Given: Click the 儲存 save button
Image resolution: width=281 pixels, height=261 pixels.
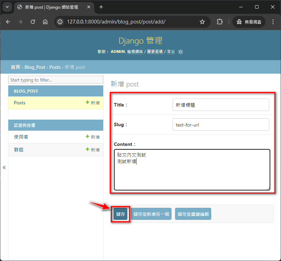Looking at the screenshot, I should coord(120,214).
